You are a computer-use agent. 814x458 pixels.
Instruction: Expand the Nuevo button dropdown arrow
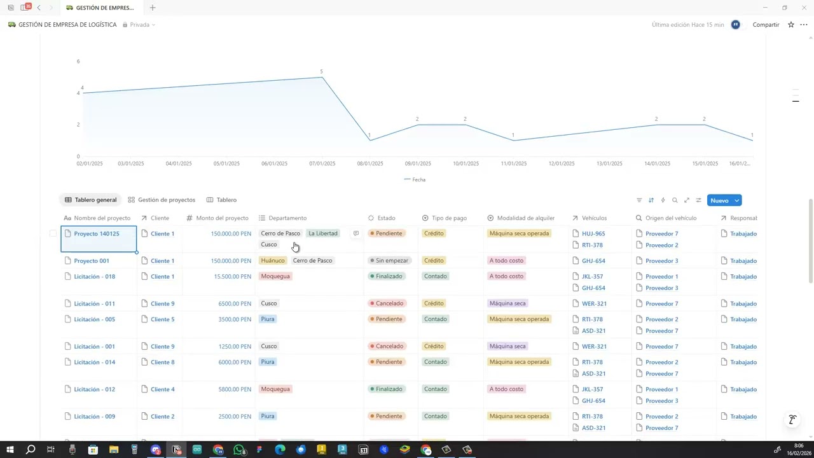pos(736,200)
